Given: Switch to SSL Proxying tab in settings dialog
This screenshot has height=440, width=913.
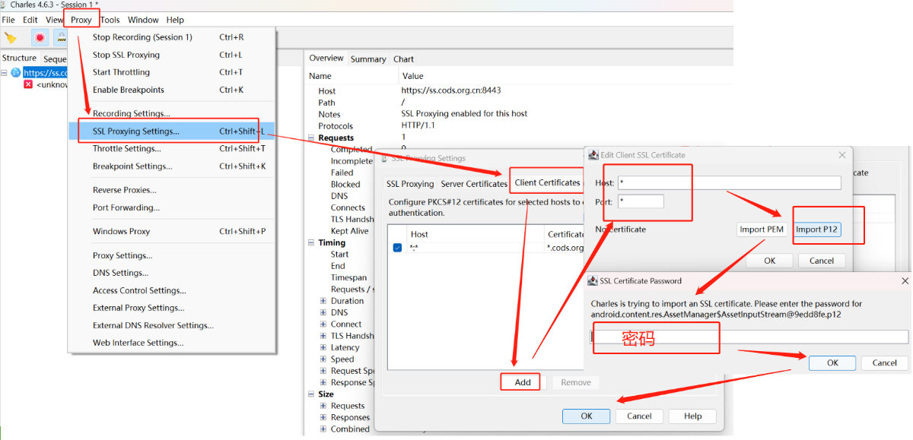Looking at the screenshot, I should click(x=410, y=184).
